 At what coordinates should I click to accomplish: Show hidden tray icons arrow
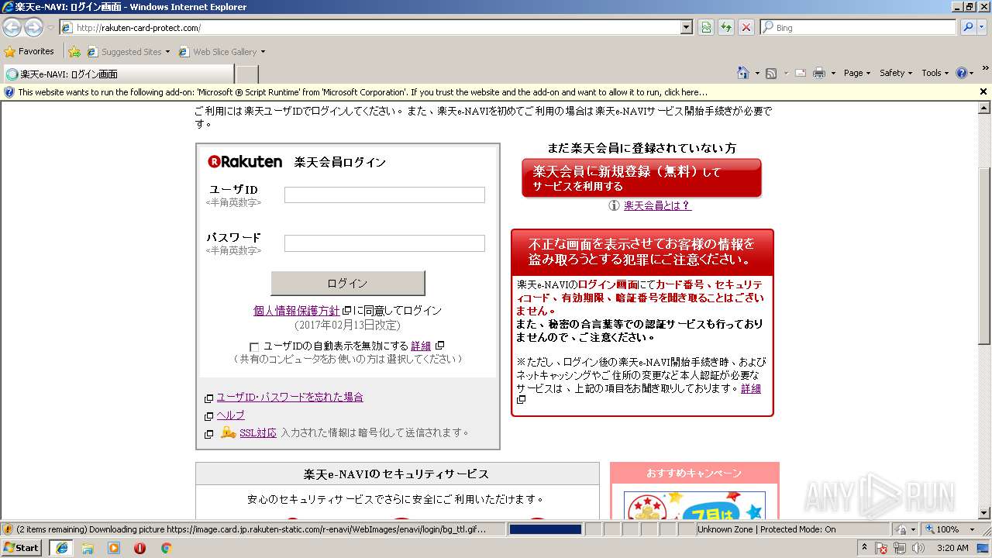point(865,548)
